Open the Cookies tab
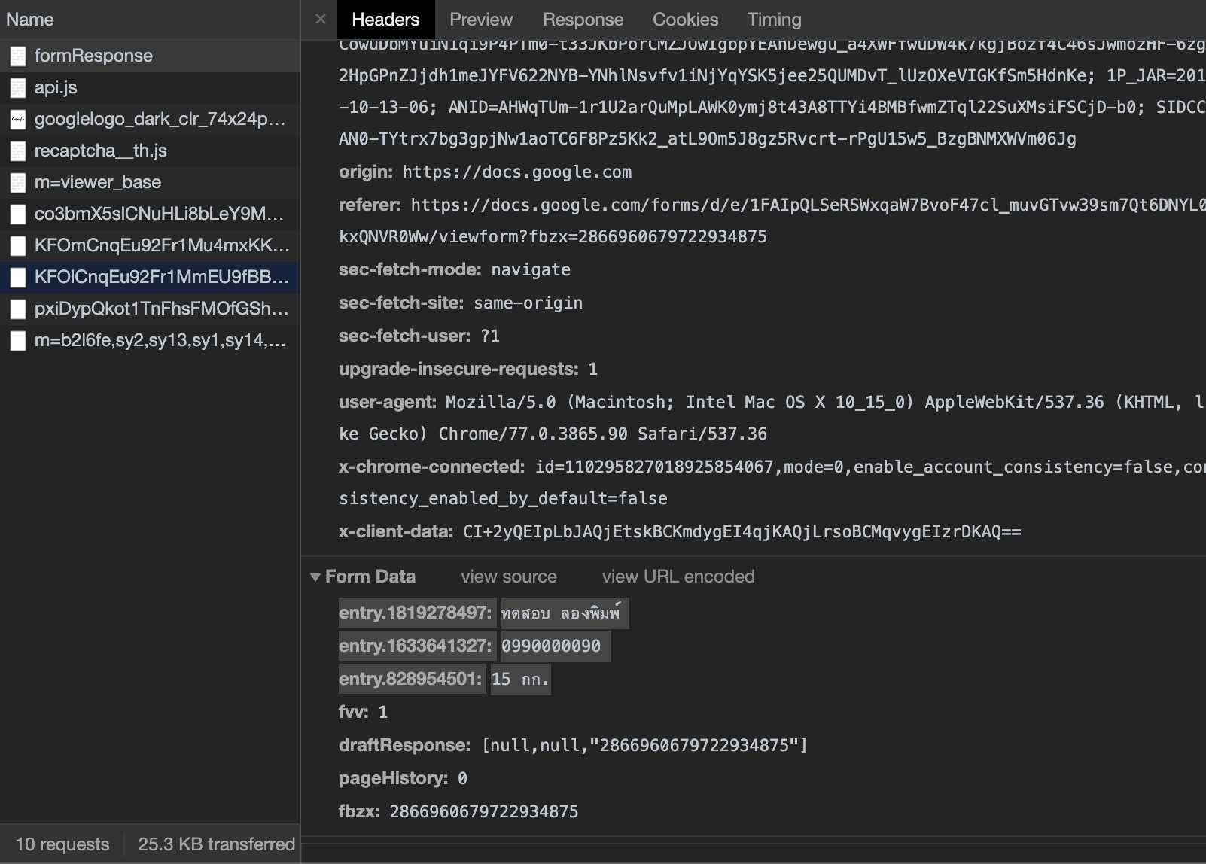This screenshot has height=864, width=1206. pyautogui.click(x=686, y=20)
